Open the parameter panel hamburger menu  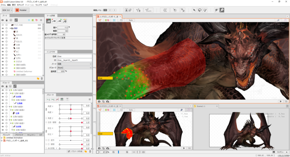click(90, 99)
